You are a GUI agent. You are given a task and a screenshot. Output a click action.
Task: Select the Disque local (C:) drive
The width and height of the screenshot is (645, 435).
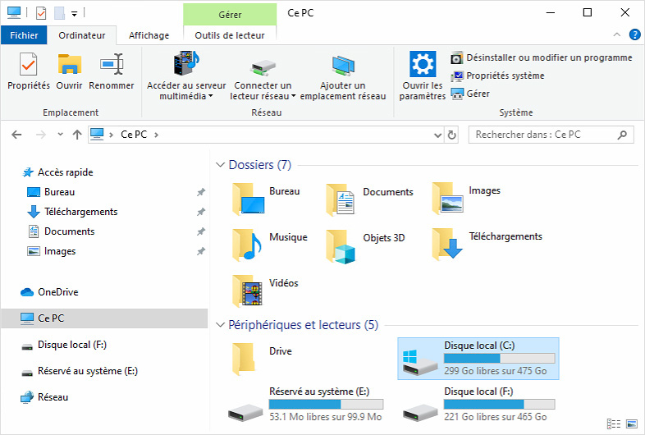tap(478, 359)
